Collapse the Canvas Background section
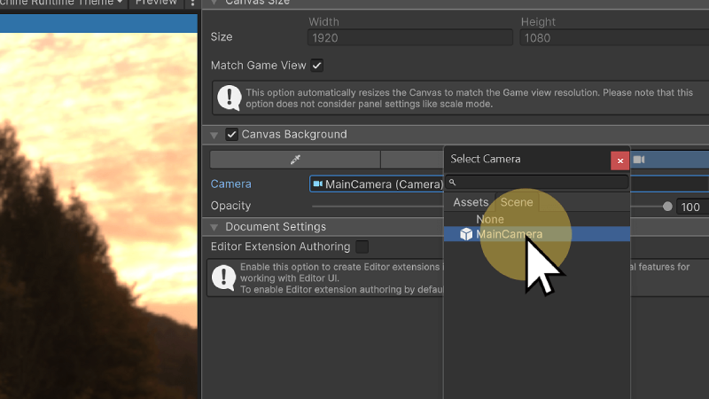 click(x=214, y=135)
